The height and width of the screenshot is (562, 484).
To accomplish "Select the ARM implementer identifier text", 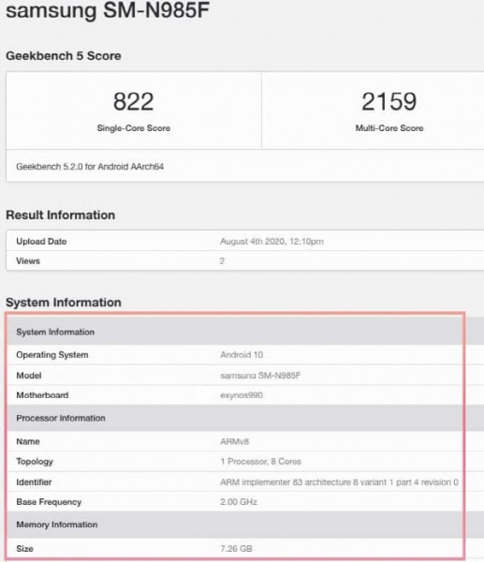I will pyautogui.click(x=339, y=482).
